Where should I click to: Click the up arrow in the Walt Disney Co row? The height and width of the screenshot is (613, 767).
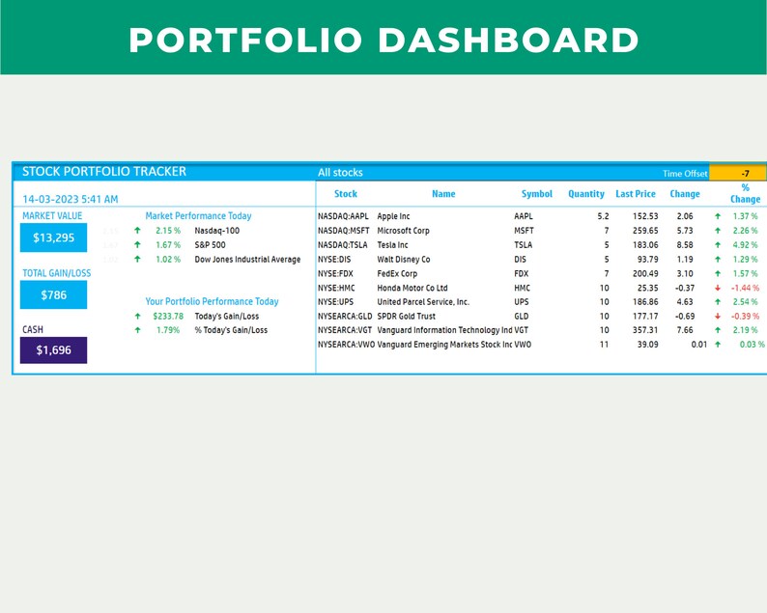coord(718,259)
